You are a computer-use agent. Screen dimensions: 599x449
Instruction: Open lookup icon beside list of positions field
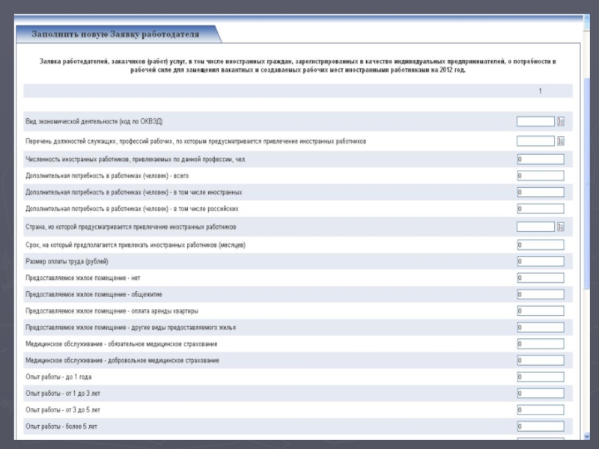point(560,141)
